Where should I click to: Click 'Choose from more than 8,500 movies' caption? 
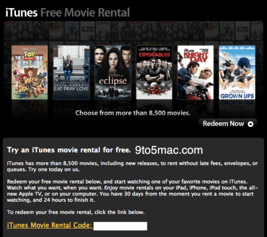(133, 113)
